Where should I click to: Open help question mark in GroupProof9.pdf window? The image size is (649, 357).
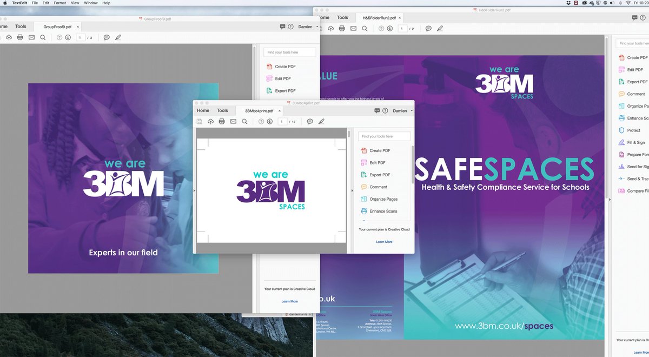290,27
